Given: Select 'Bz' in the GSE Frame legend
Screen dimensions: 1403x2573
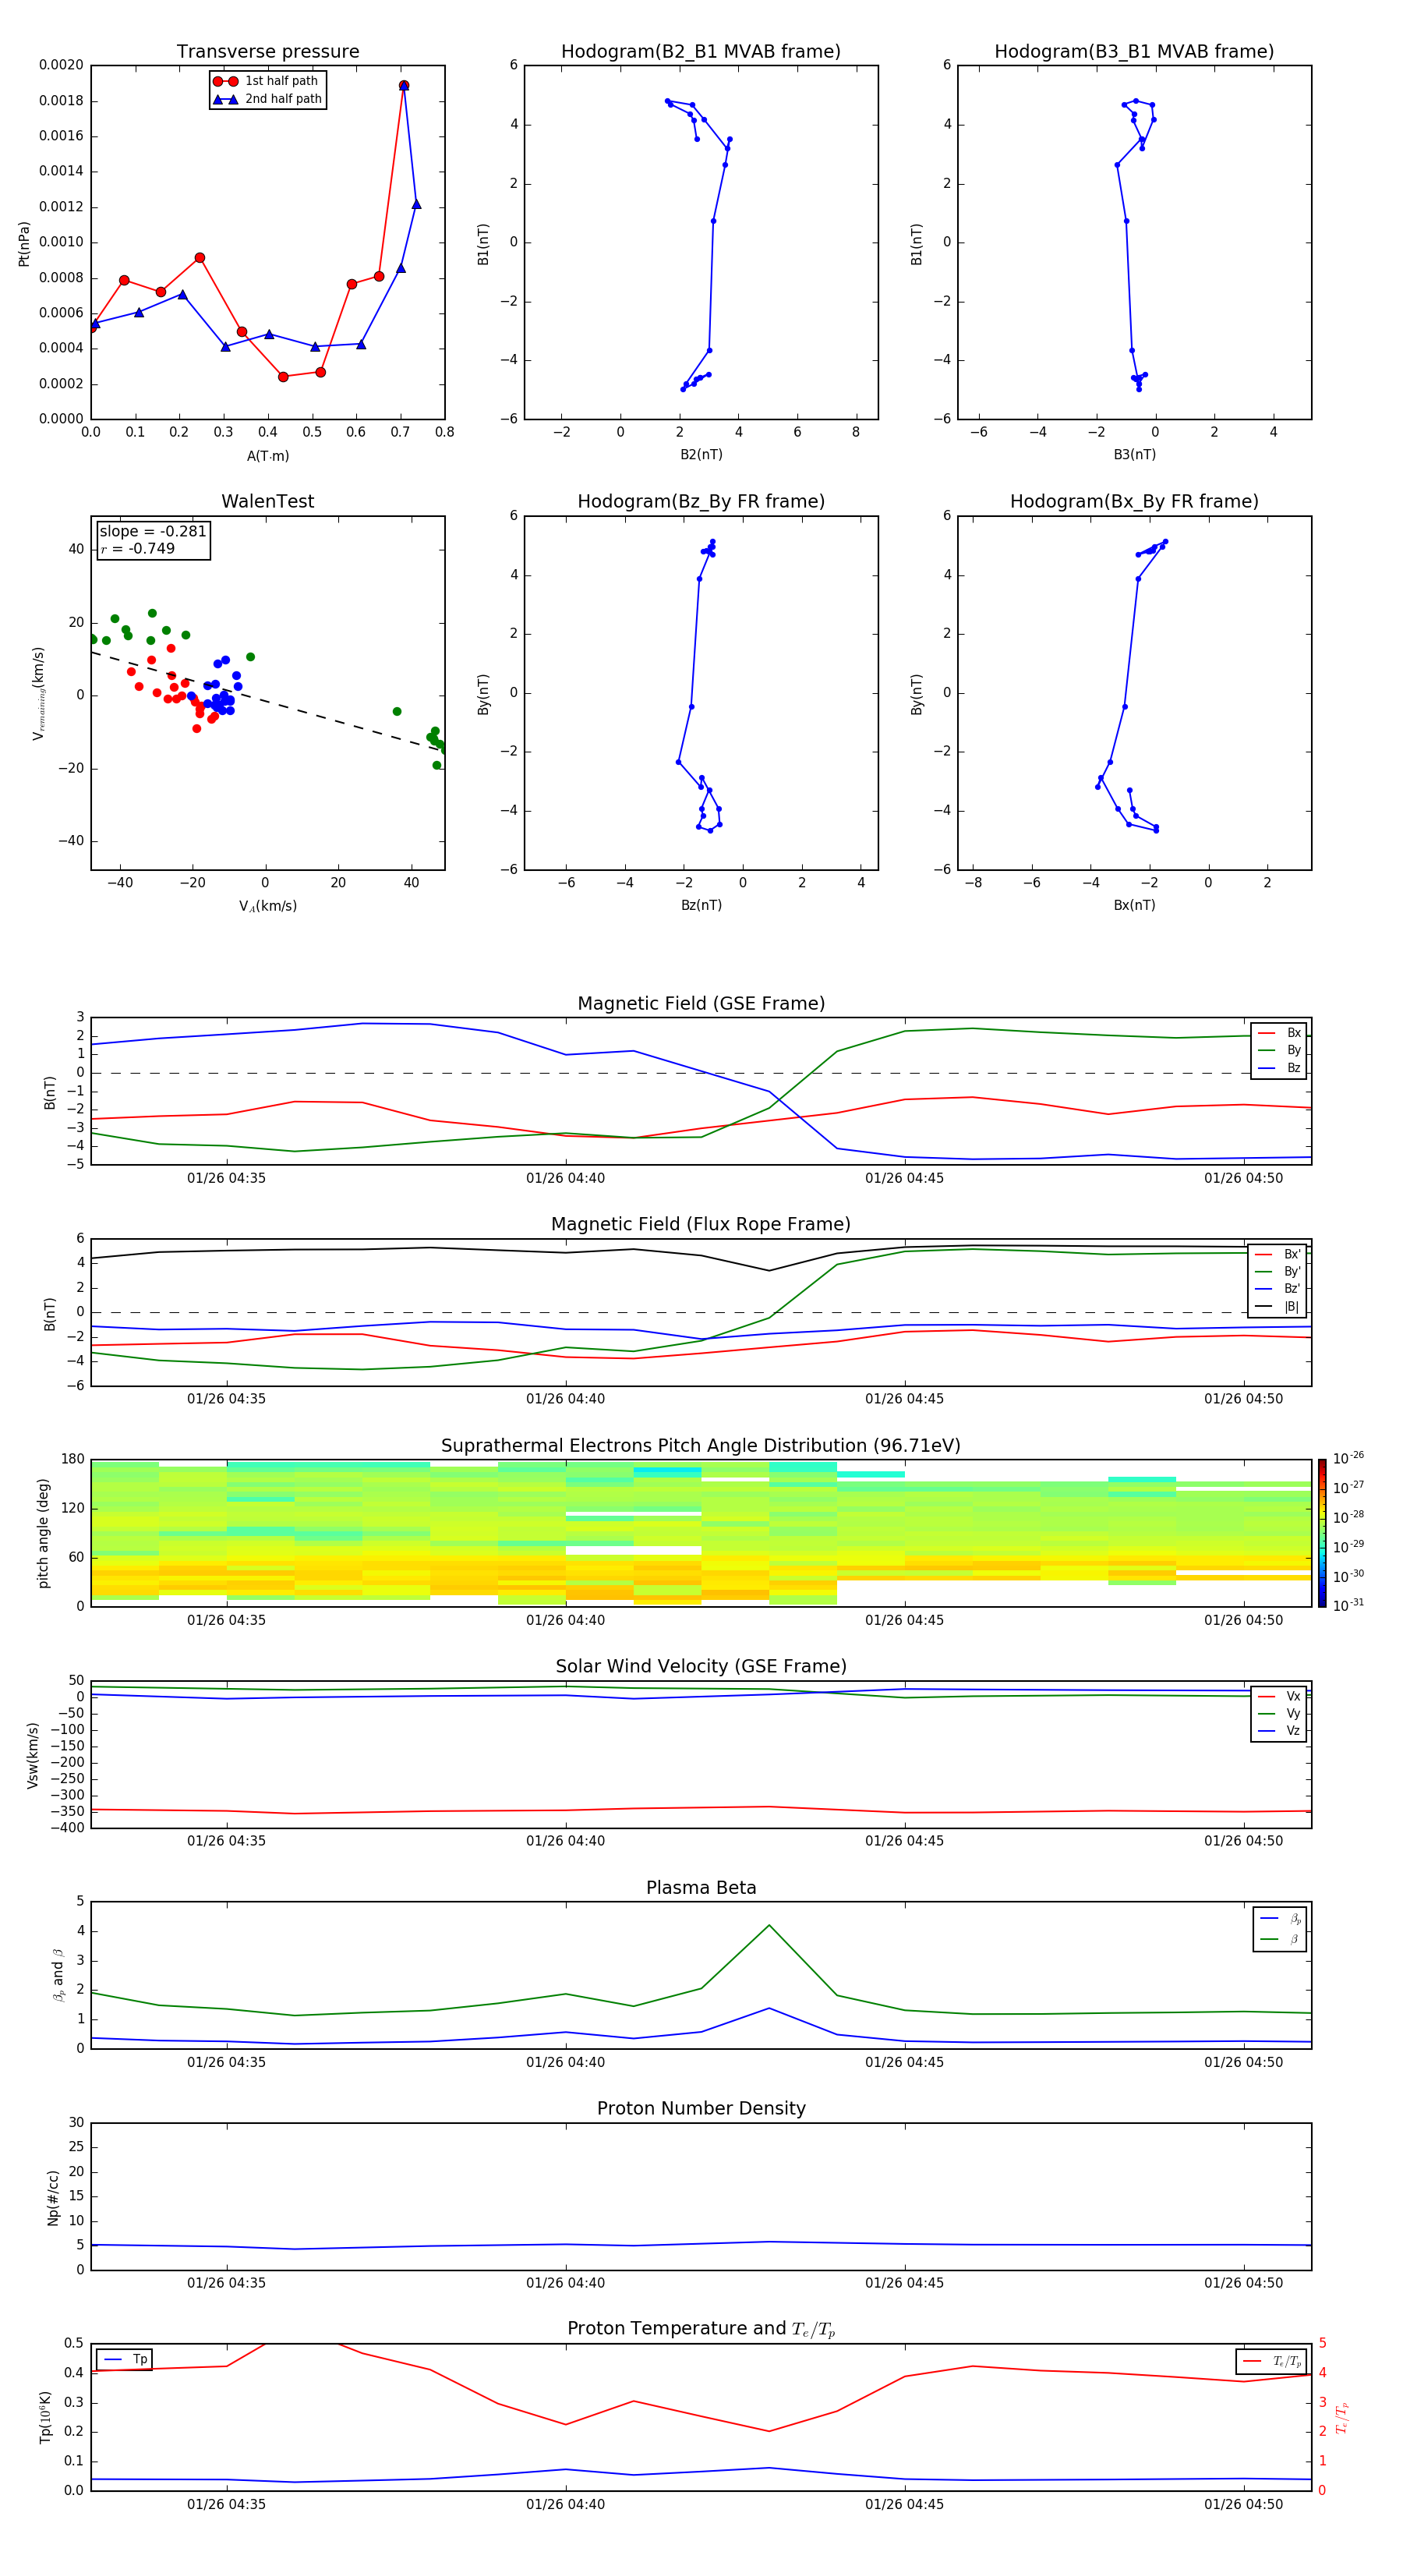Looking at the screenshot, I should point(1280,1067).
